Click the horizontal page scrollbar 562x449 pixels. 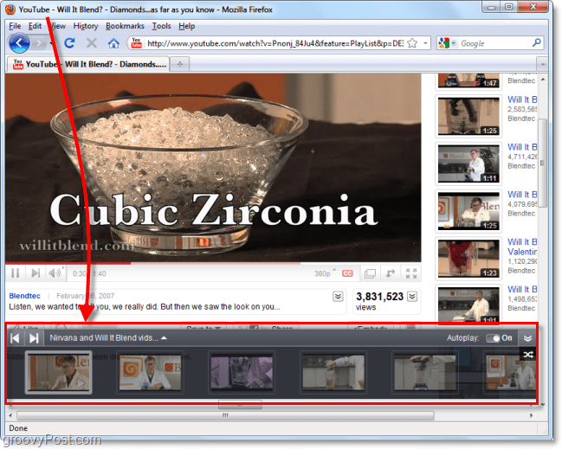[225, 415]
